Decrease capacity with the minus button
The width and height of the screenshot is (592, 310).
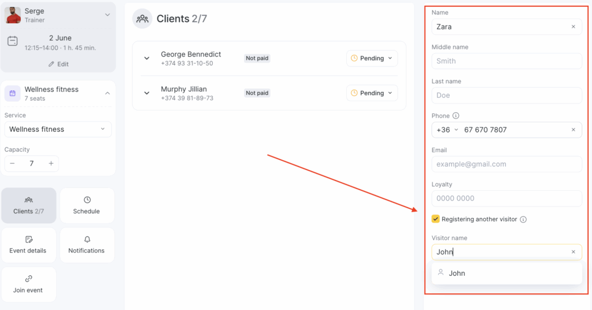[13, 164]
